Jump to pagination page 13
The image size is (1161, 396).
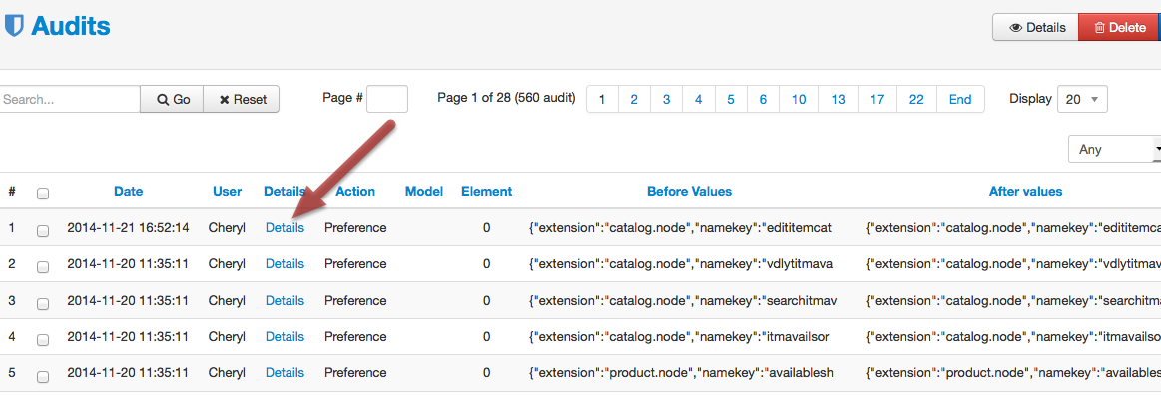pos(838,99)
